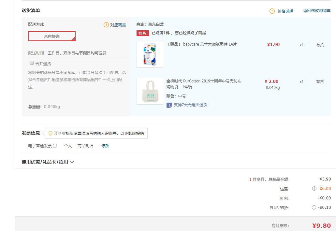The image size is (336, 231).
Task: Open the 支持7天无理由退货 link
Action: pyautogui.click(x=191, y=105)
